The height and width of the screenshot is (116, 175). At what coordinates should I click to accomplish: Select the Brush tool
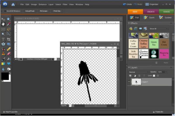pyautogui.click(x=3, y=59)
